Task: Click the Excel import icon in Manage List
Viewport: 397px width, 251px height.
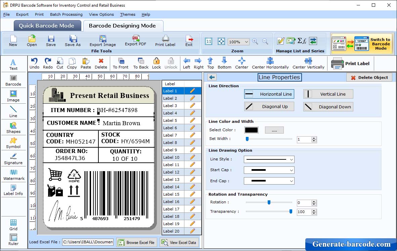Action: tap(291, 41)
